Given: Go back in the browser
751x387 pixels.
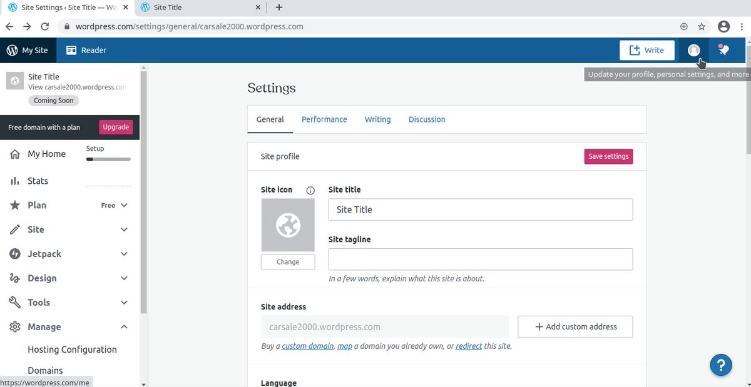Looking at the screenshot, I should pos(9,26).
